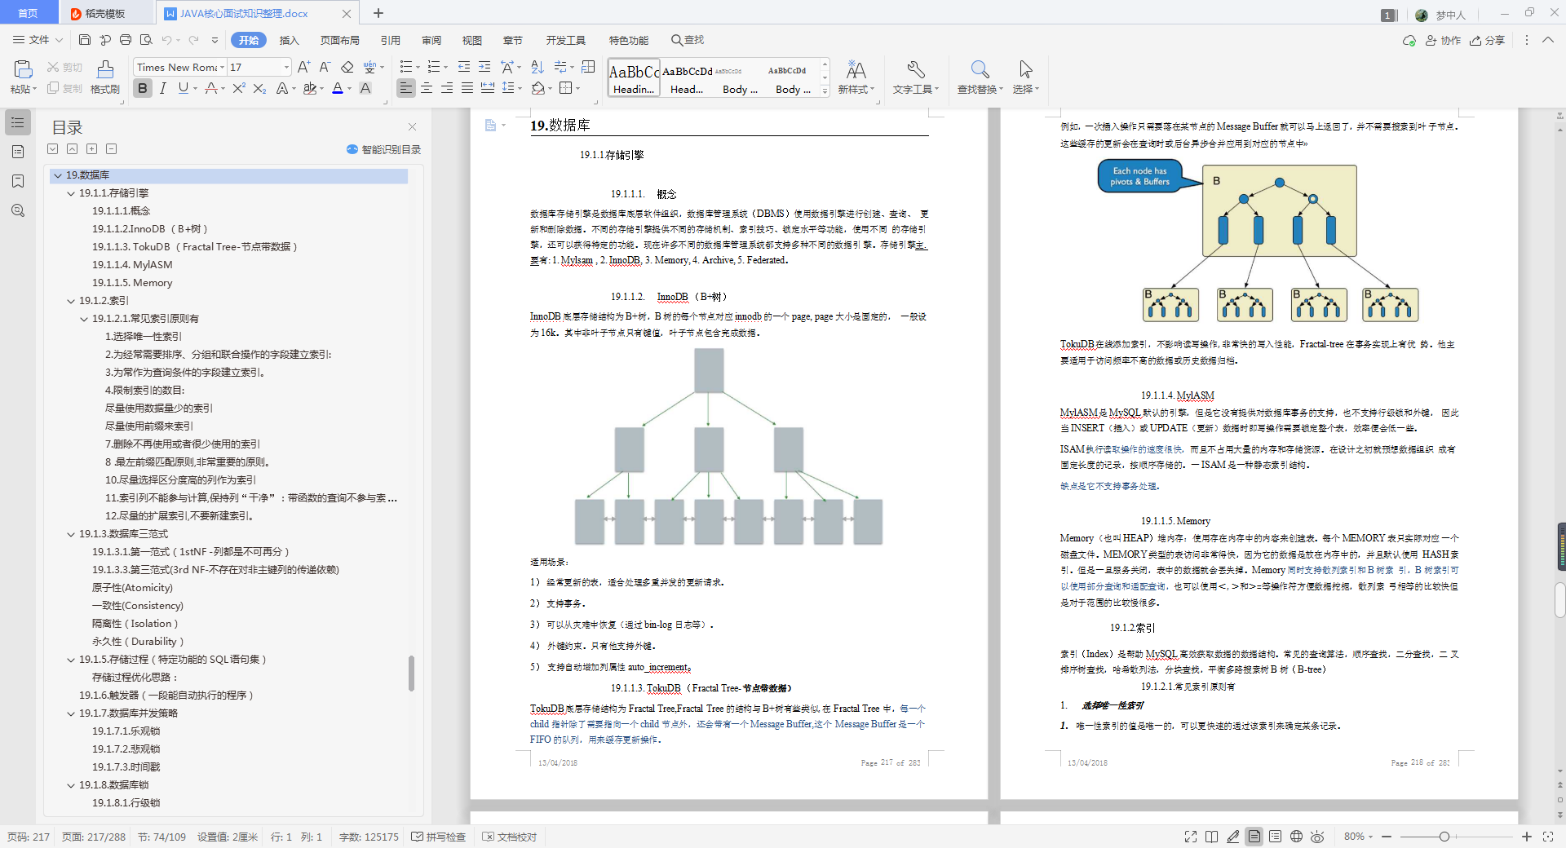This screenshot has width=1566, height=848.
Task: Collapse the 19.1.3.数据库三范式 outline node
Action: (71, 534)
